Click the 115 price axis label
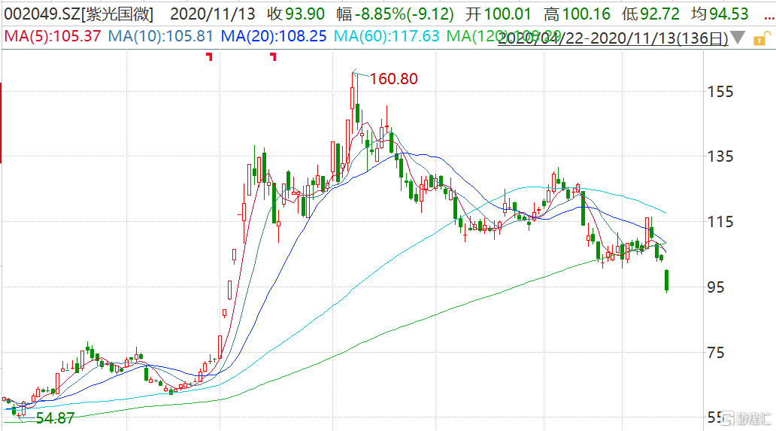This screenshot has width=776, height=431. tap(720, 222)
